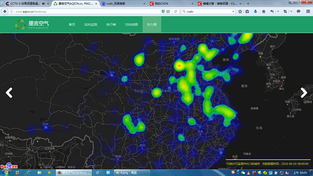
Task: Click the csdn search input box
Action: click(x=208, y=11)
